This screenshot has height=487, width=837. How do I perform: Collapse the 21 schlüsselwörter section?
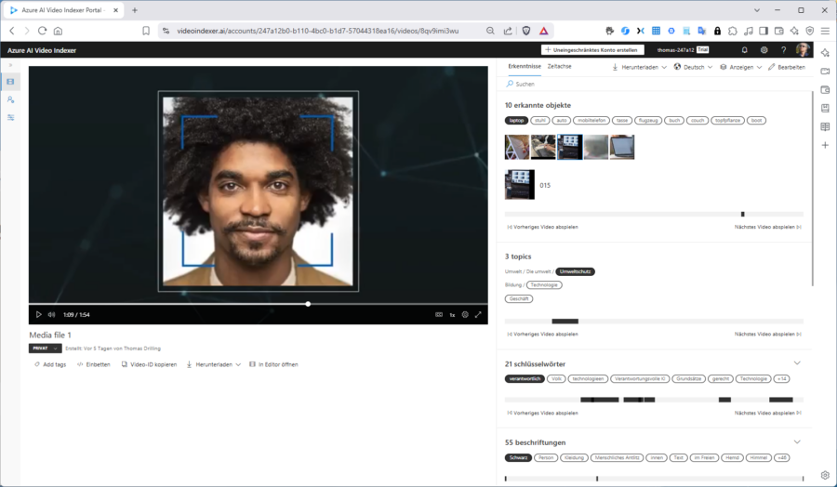click(797, 362)
